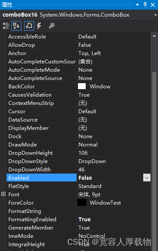
Task: Select DropDownStyle property
Action: click(28, 161)
